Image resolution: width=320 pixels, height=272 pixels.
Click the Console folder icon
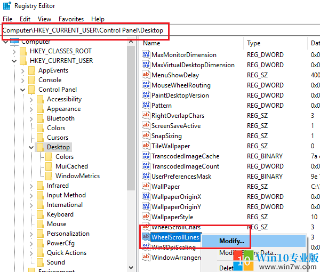tap(32, 80)
